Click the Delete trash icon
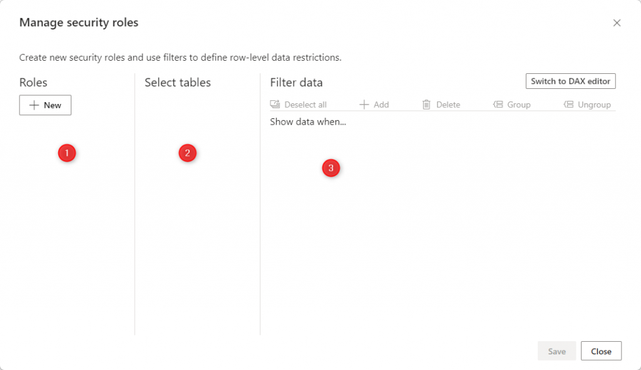This screenshot has width=641, height=370. [x=426, y=105]
